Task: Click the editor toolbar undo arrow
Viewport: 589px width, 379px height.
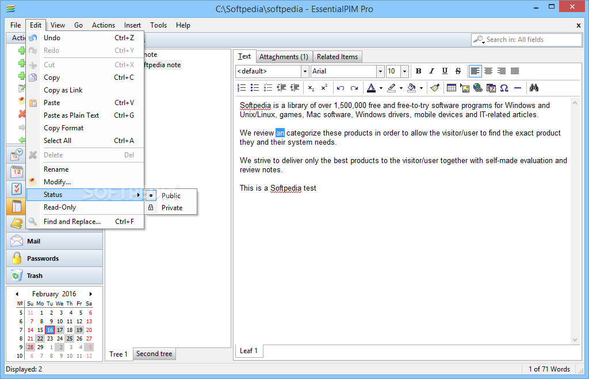Action: [341, 88]
